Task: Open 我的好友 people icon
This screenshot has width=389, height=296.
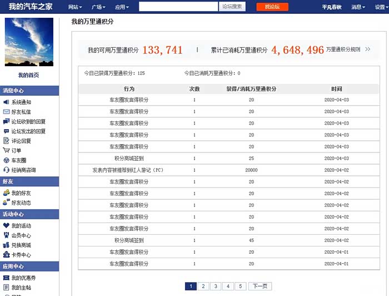Action: tap(6, 193)
